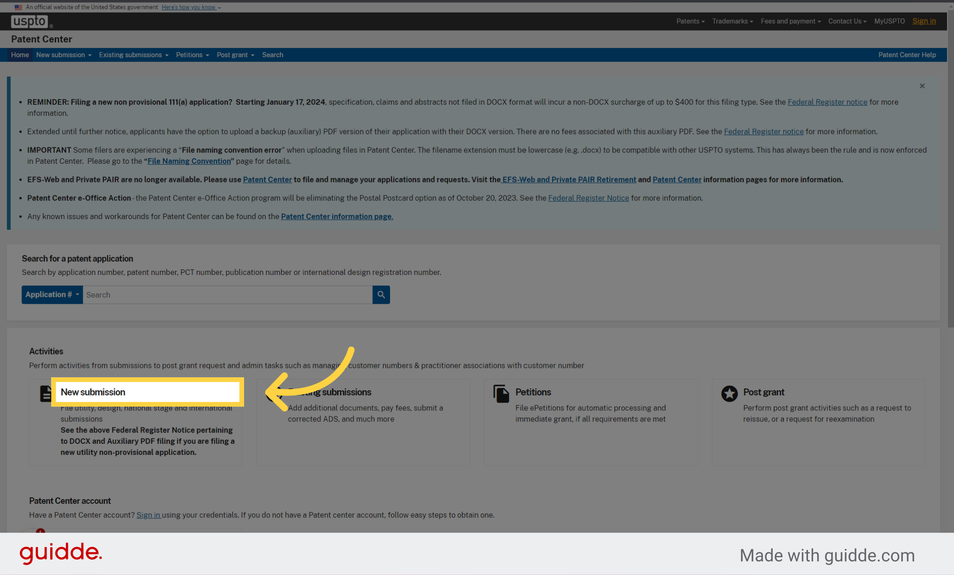This screenshot has height=575, width=954.
Task: Open the Patents dropdown menu
Action: 690,21
